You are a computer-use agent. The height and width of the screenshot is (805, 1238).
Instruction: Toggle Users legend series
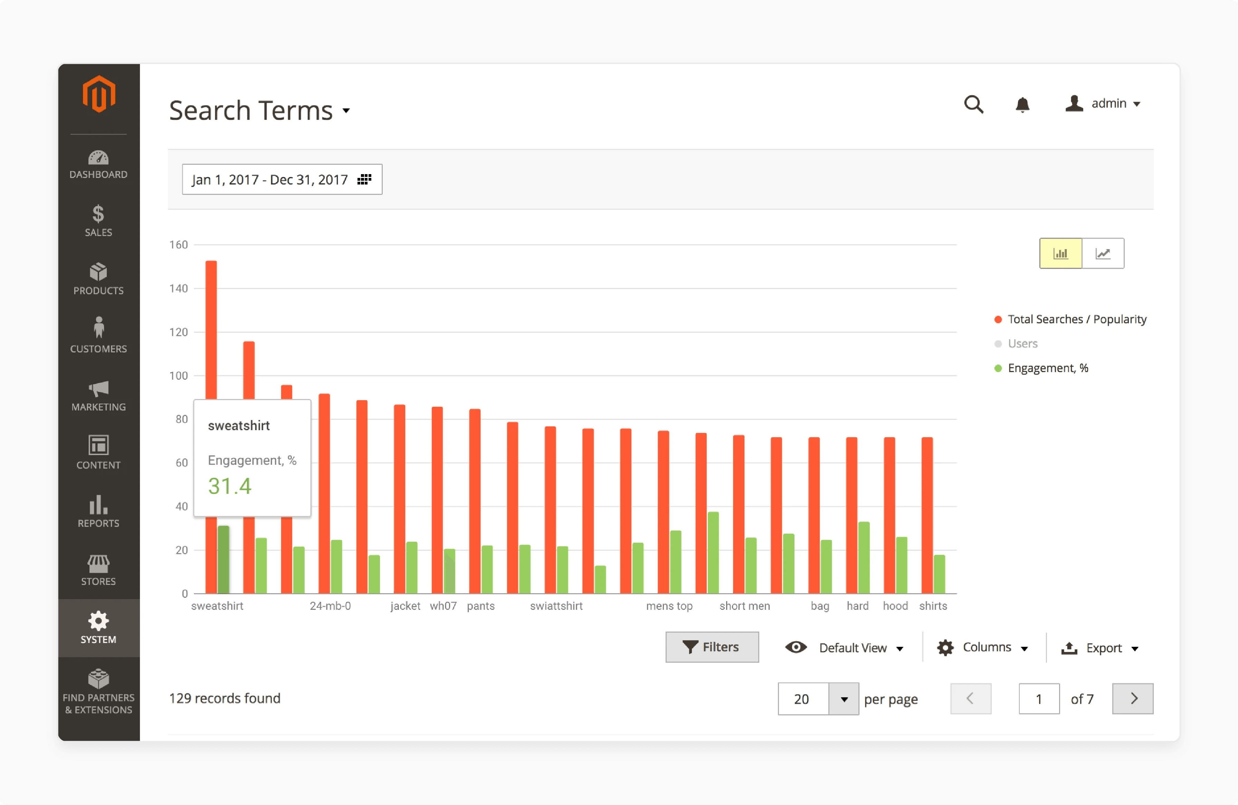point(1016,343)
